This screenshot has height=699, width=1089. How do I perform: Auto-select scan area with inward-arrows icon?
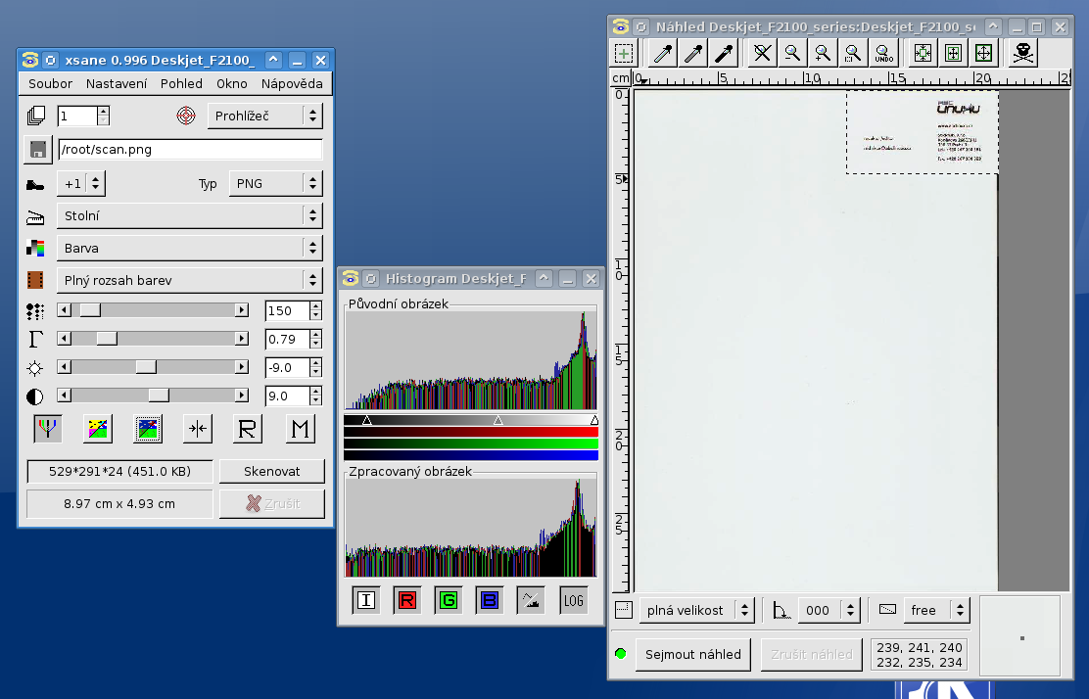(x=923, y=54)
